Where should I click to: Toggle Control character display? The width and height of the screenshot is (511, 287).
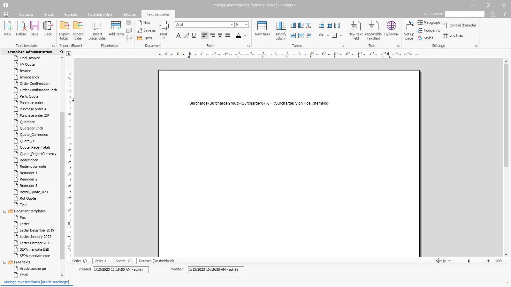tap(460, 25)
